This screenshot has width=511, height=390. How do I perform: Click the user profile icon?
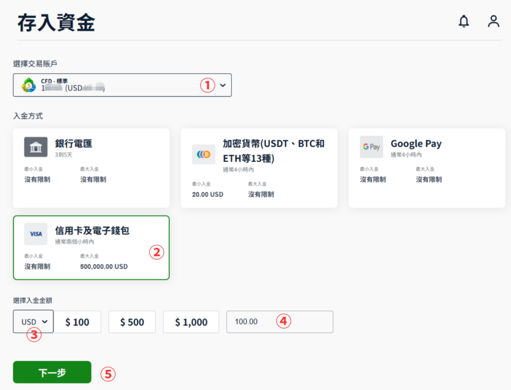point(494,21)
